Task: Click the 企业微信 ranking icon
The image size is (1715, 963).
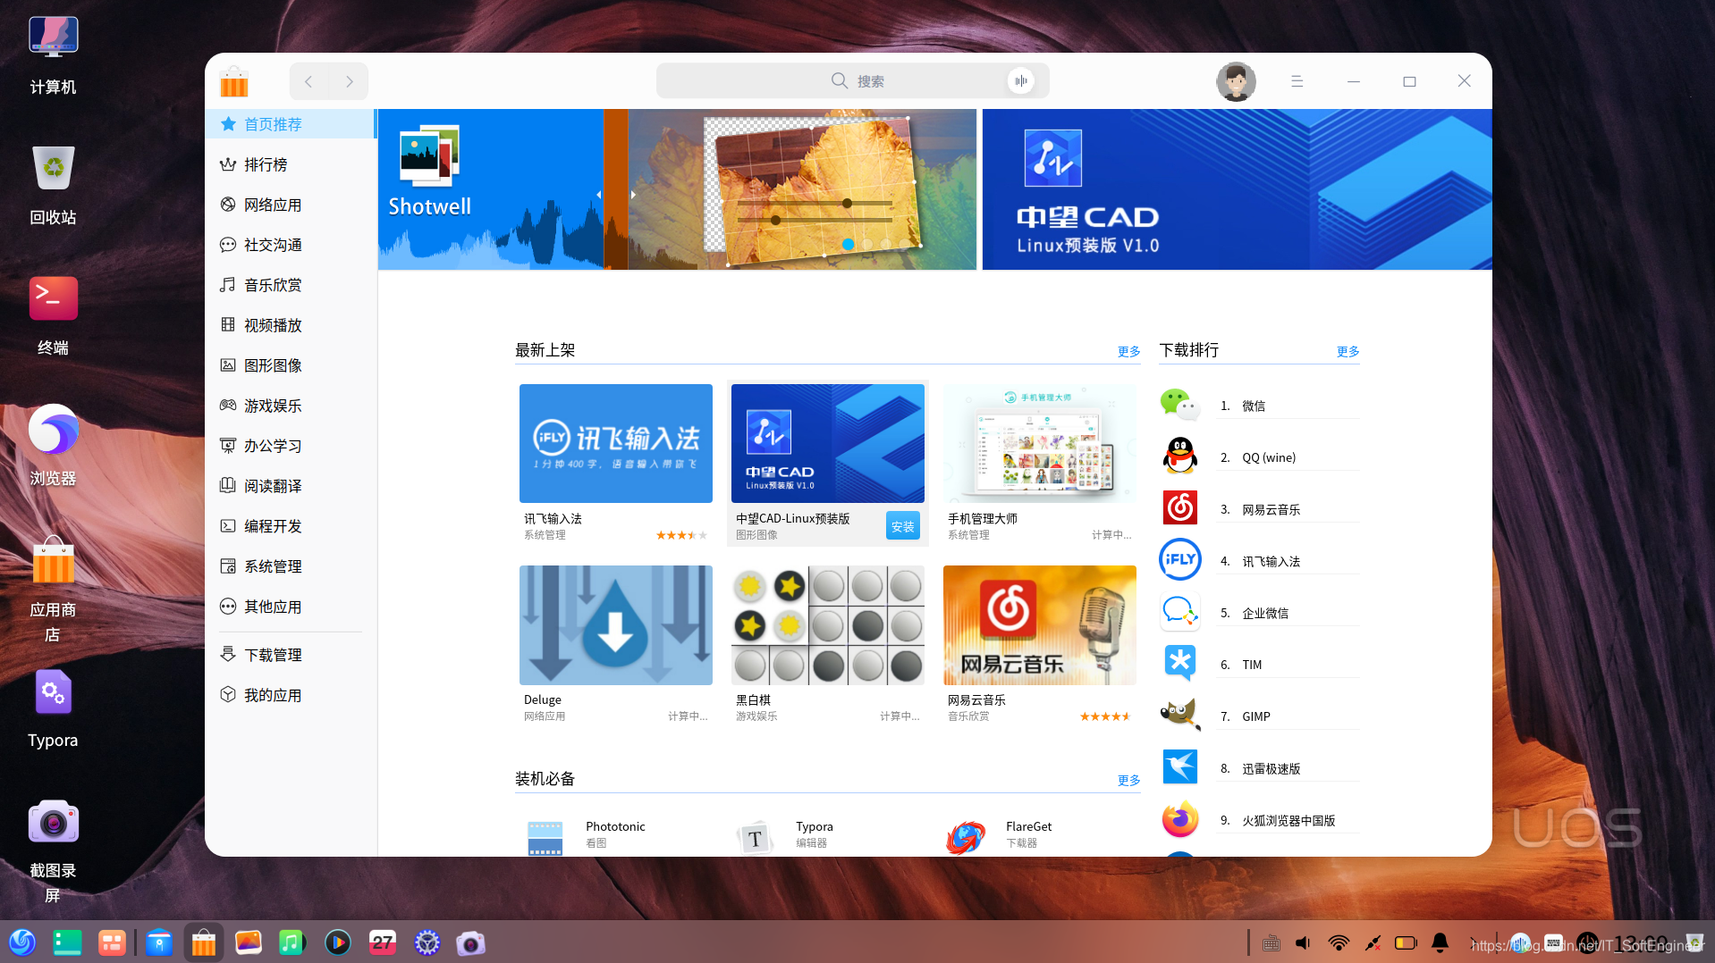Action: pos(1180,612)
